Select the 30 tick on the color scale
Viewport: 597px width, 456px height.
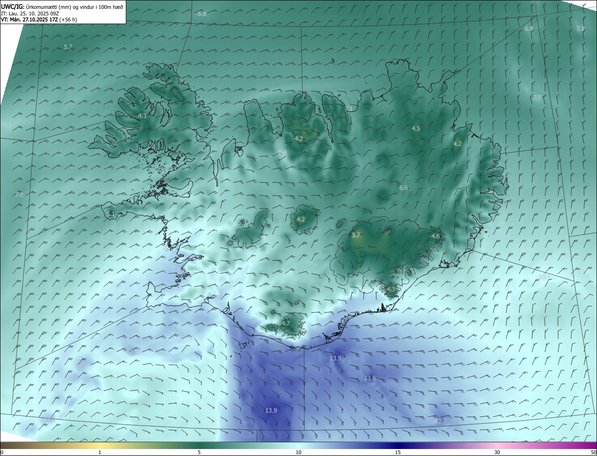[497, 452]
